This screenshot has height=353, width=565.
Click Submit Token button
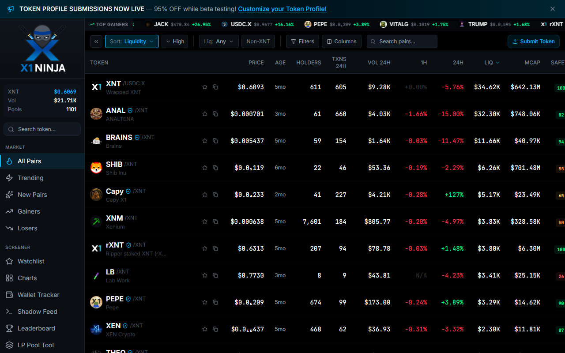[534, 41]
